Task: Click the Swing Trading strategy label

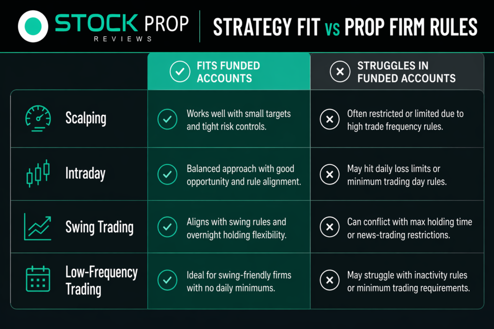Action: click(x=99, y=227)
